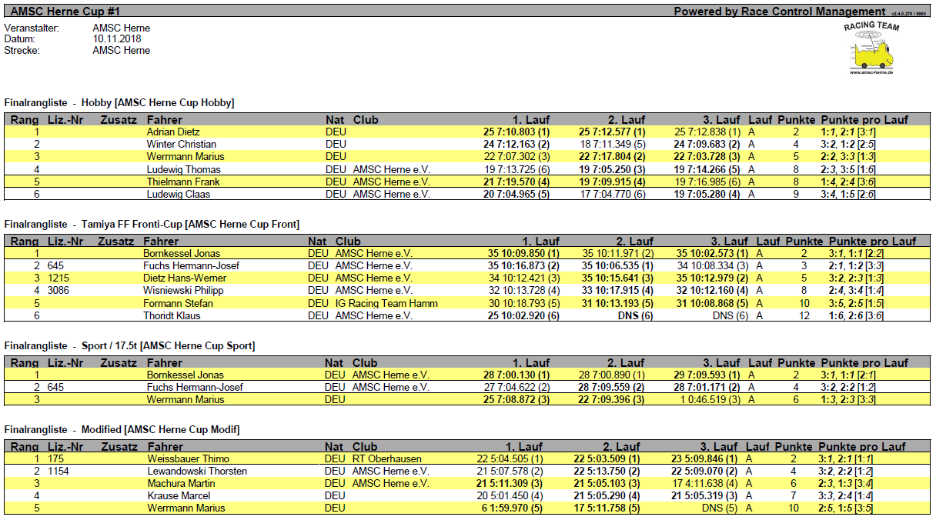Select the Finalrangliste Hobby section heading

[x=119, y=102]
